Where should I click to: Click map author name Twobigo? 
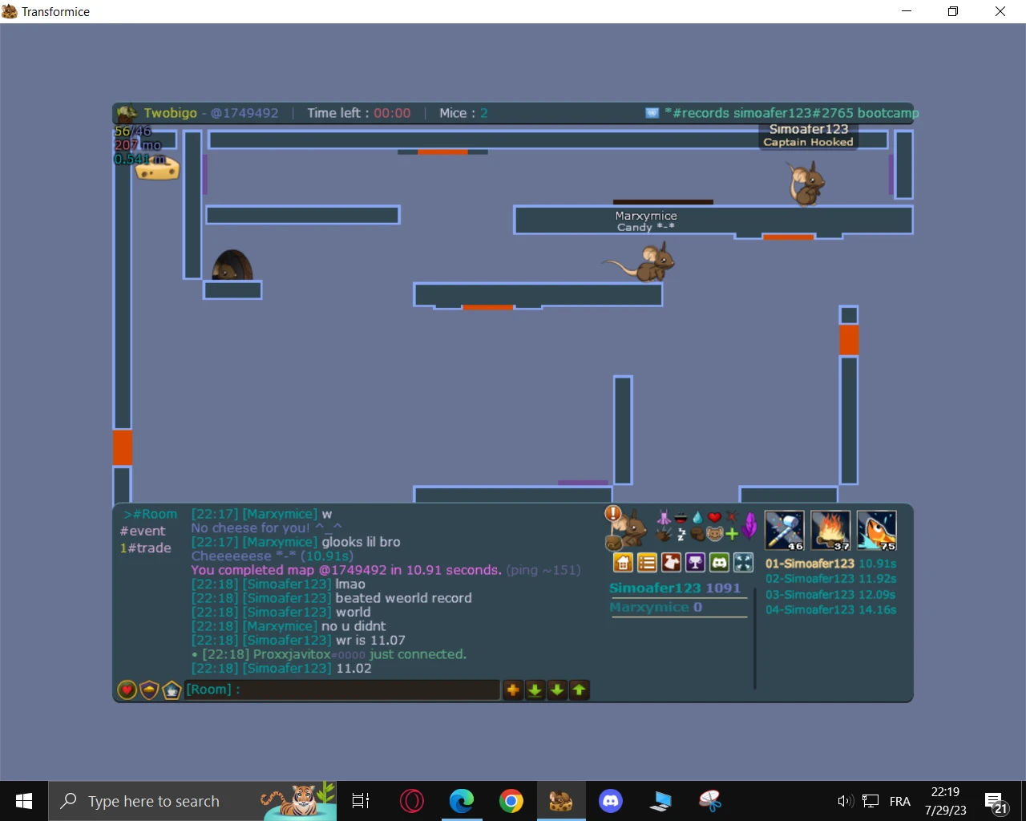[170, 113]
